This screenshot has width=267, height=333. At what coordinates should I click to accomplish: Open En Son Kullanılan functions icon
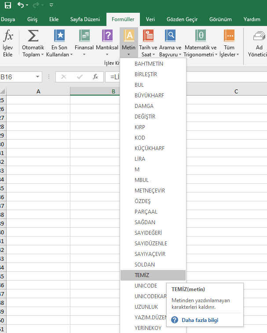[x=59, y=36]
